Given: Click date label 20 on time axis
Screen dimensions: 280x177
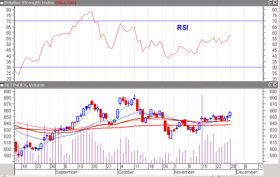Looking at the screenshot, I should tap(95, 166).
